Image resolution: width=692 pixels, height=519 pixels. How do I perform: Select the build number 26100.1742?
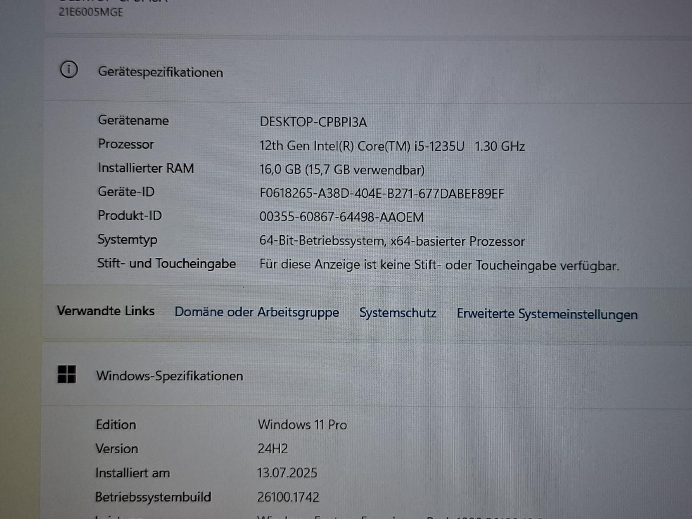click(x=288, y=497)
